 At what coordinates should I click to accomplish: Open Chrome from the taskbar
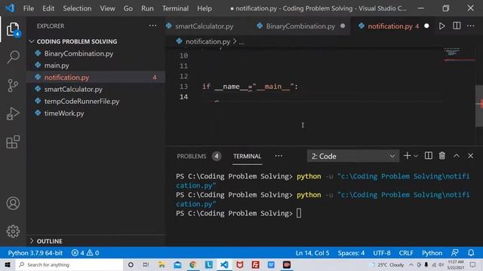pyautogui.click(x=193, y=264)
